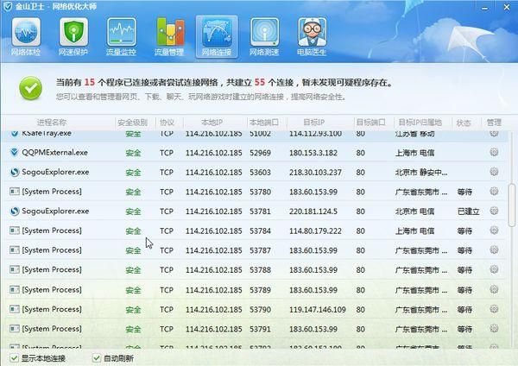Click Sogou icon on port 53781 row
The height and width of the screenshot is (366, 518).
(14, 211)
